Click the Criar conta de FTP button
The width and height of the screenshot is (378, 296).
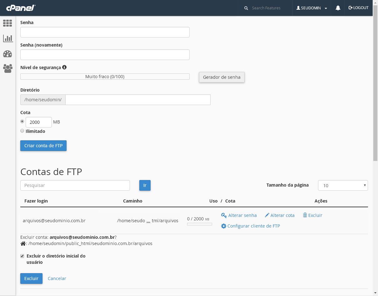point(43,146)
